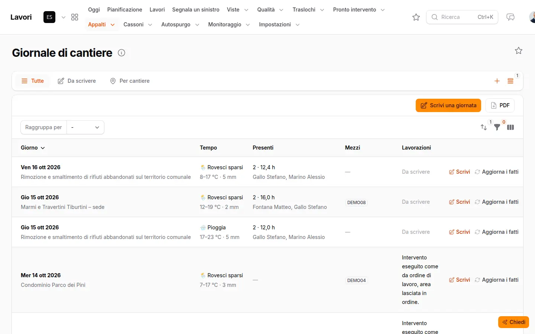This screenshot has width=535, height=334.
Task: Switch to Da scrivere tab
Action: click(77, 81)
